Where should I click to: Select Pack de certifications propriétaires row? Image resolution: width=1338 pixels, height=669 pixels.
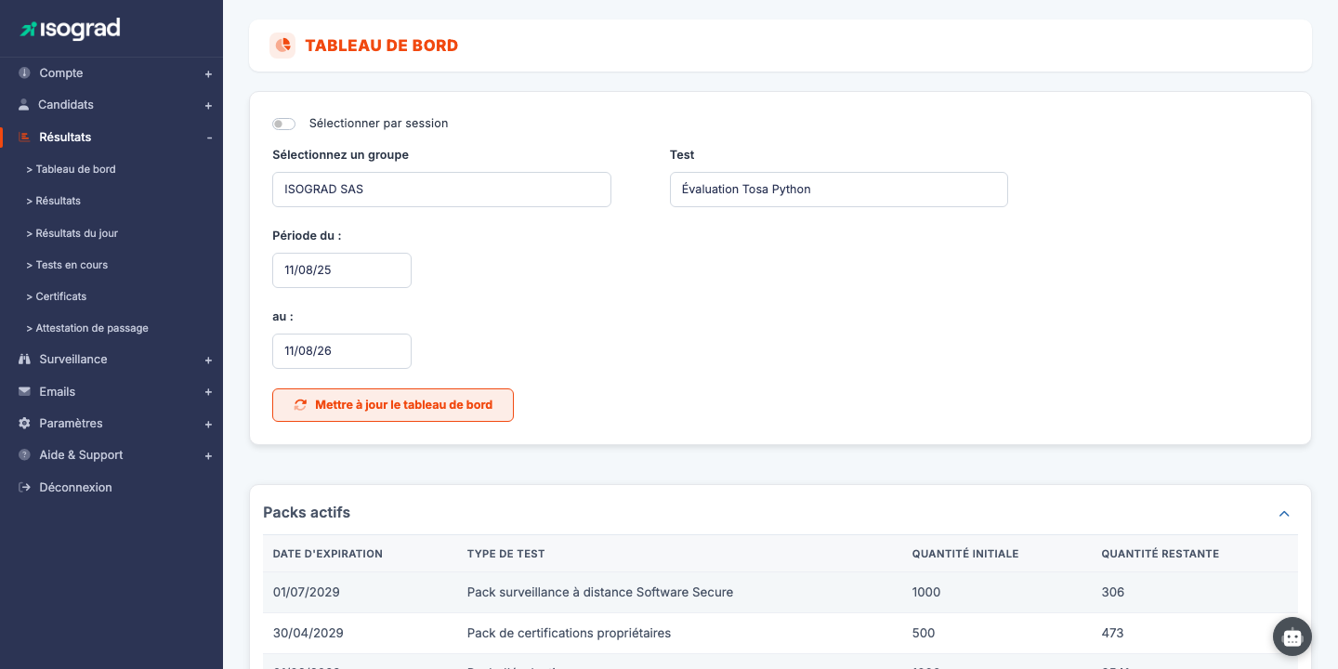[x=569, y=634]
